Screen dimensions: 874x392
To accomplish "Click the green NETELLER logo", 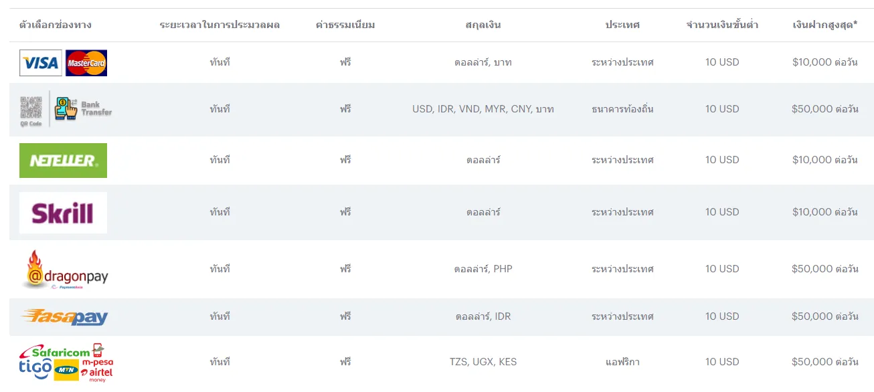I will click(x=63, y=161).
